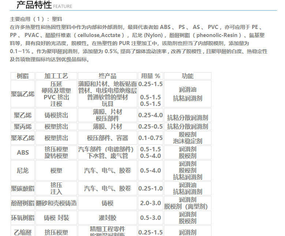Click the 聚碳酸脂 resin cell
Screen dimensions: 285x236
point(23,188)
